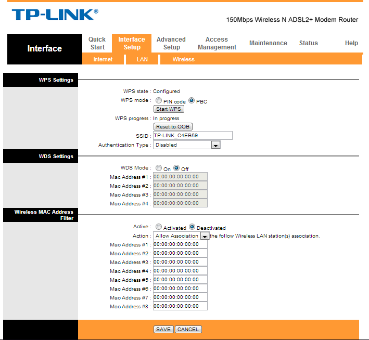The image size is (369, 340).
Task: Click the Start WPS button
Action: click(169, 109)
